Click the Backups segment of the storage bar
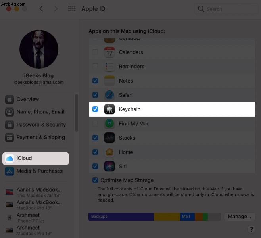The image size is (261, 238). coord(121,216)
